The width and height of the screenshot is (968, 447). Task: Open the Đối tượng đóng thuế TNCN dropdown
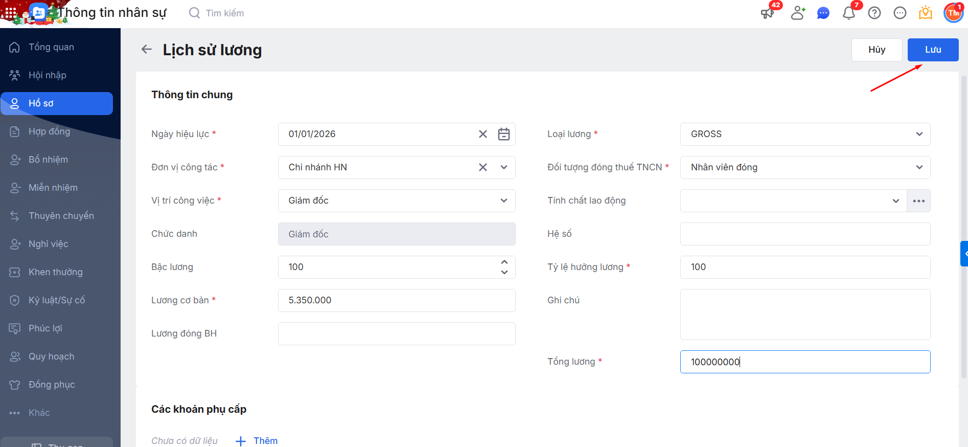tap(919, 167)
